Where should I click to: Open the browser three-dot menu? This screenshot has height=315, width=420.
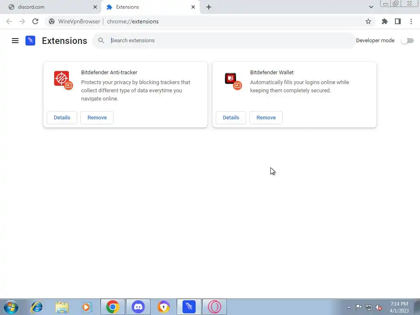tap(411, 21)
